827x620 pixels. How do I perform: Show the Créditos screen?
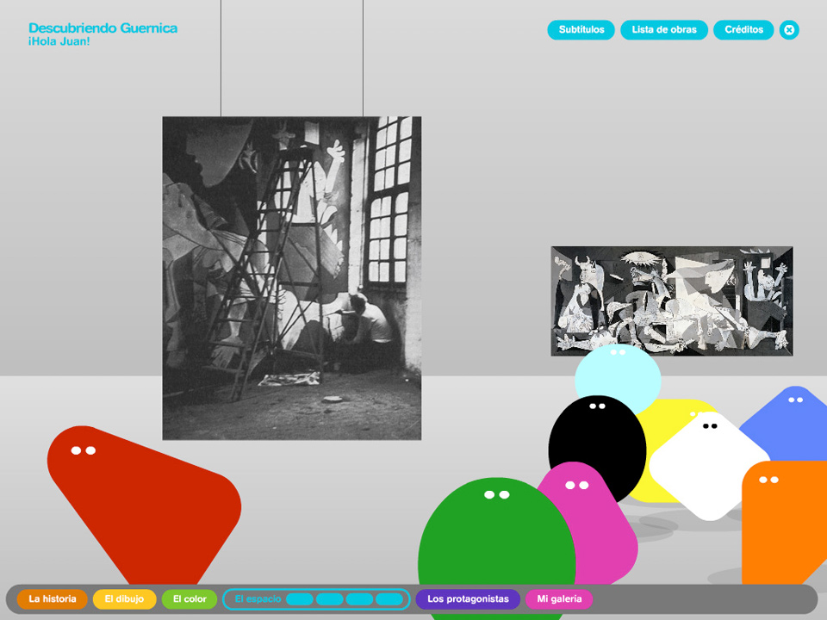(743, 30)
